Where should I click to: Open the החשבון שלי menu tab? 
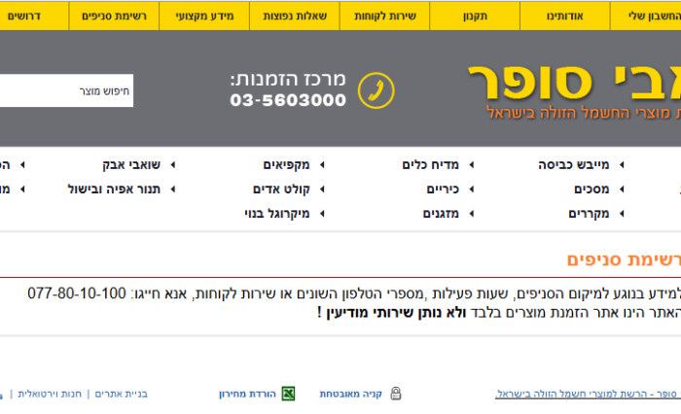tap(646, 17)
